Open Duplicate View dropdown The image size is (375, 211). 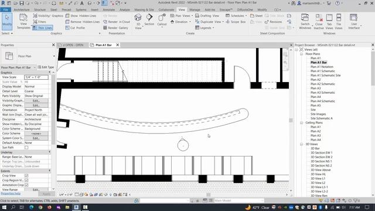(x=209, y=22)
